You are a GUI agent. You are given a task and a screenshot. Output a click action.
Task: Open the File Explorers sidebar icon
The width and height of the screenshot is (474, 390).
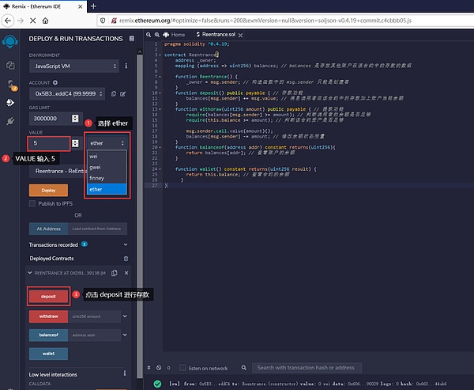(x=10, y=65)
